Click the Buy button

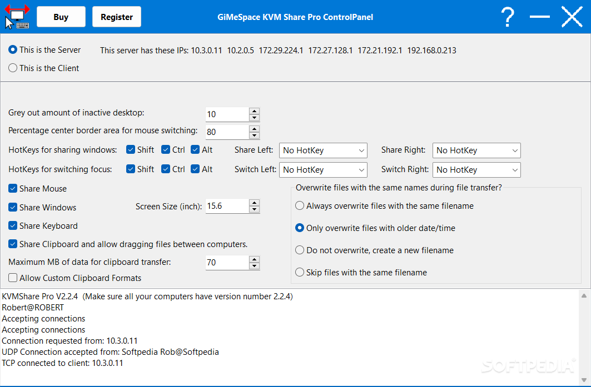coord(61,17)
